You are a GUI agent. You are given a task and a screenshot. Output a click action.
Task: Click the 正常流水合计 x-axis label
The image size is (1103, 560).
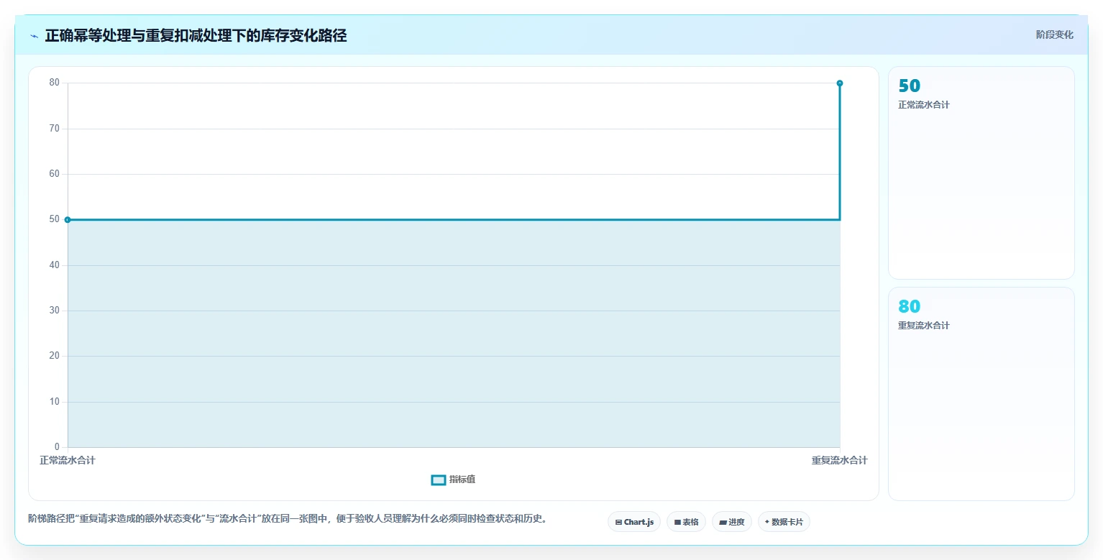point(68,461)
